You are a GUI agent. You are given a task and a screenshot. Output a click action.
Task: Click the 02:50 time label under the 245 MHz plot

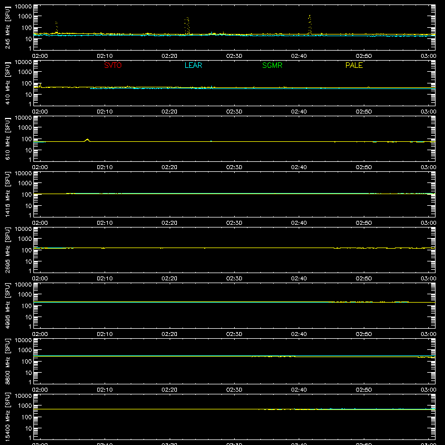click(x=364, y=56)
